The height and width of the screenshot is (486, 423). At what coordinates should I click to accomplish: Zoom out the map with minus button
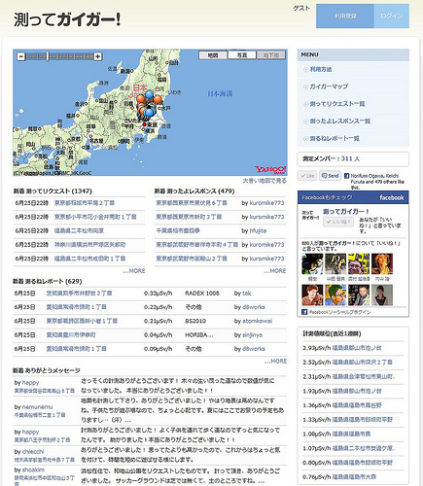click(21, 56)
